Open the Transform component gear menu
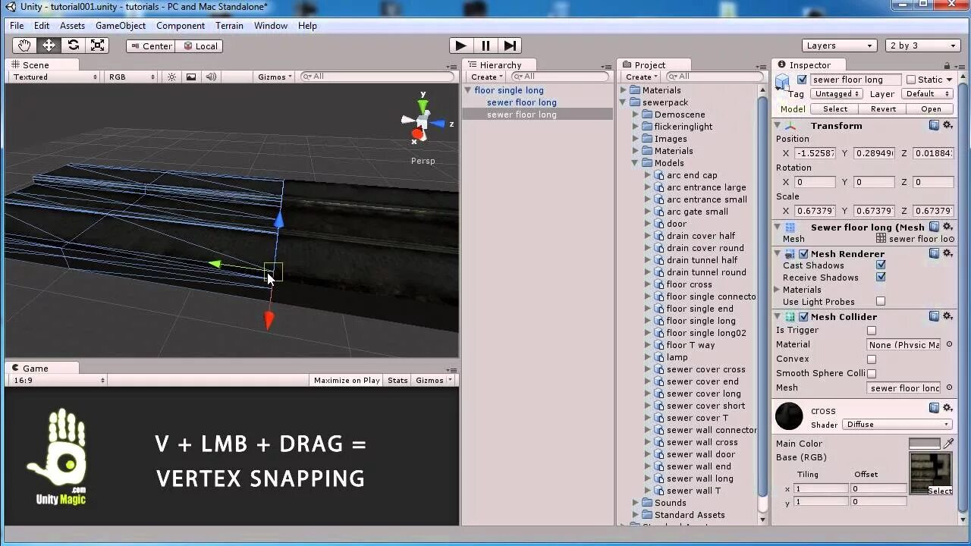This screenshot has height=546, width=971. tap(947, 125)
